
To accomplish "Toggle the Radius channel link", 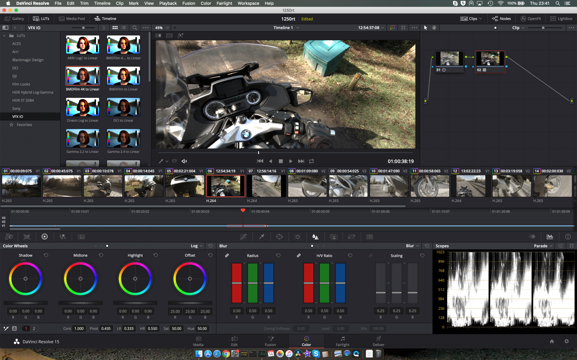I will pyautogui.click(x=227, y=256).
